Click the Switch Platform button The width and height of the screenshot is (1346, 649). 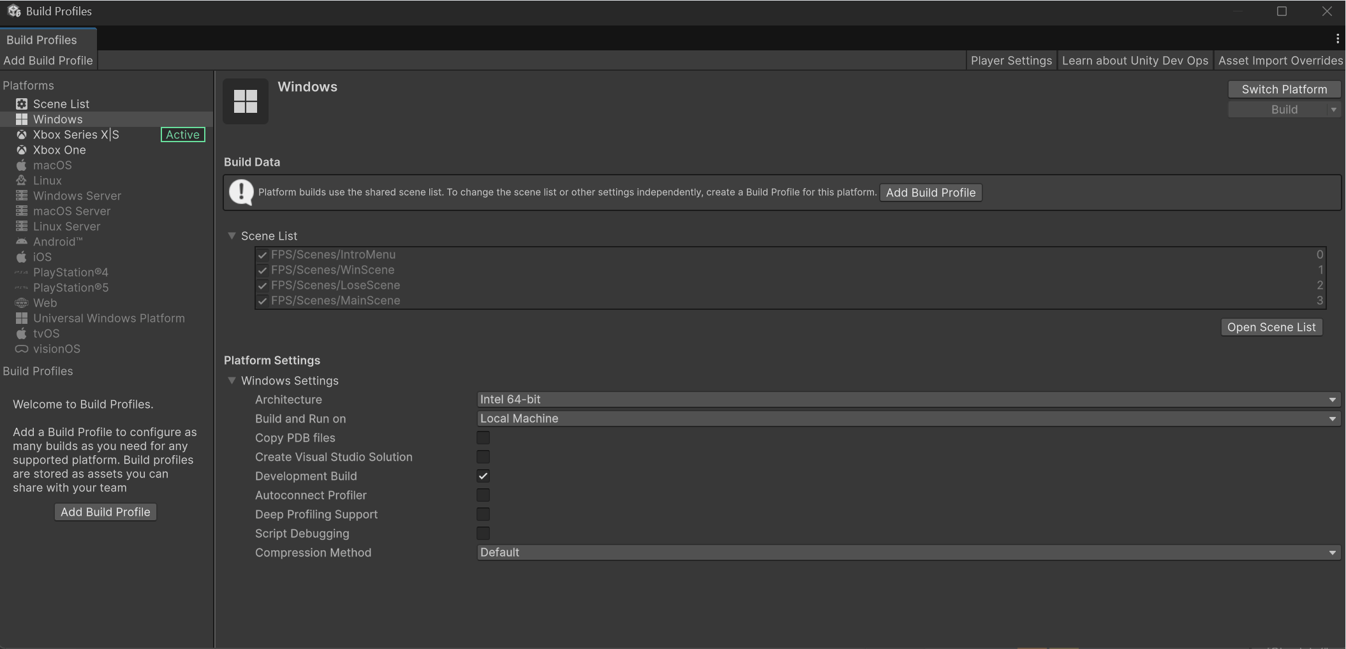[x=1283, y=89]
